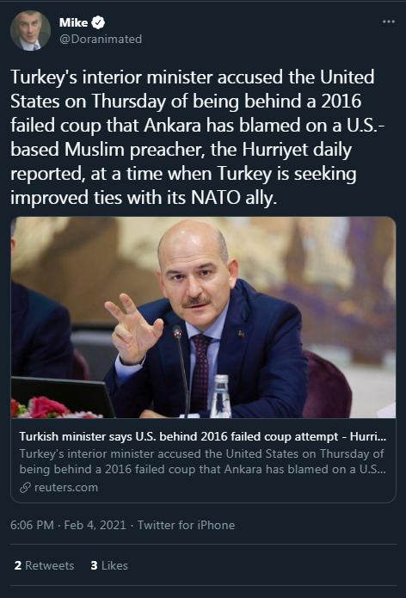Open the three-dot more options menu
This screenshot has height=598, width=406.
coord(389,22)
